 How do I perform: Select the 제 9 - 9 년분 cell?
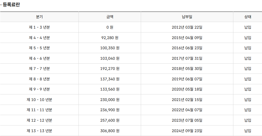point(39,89)
